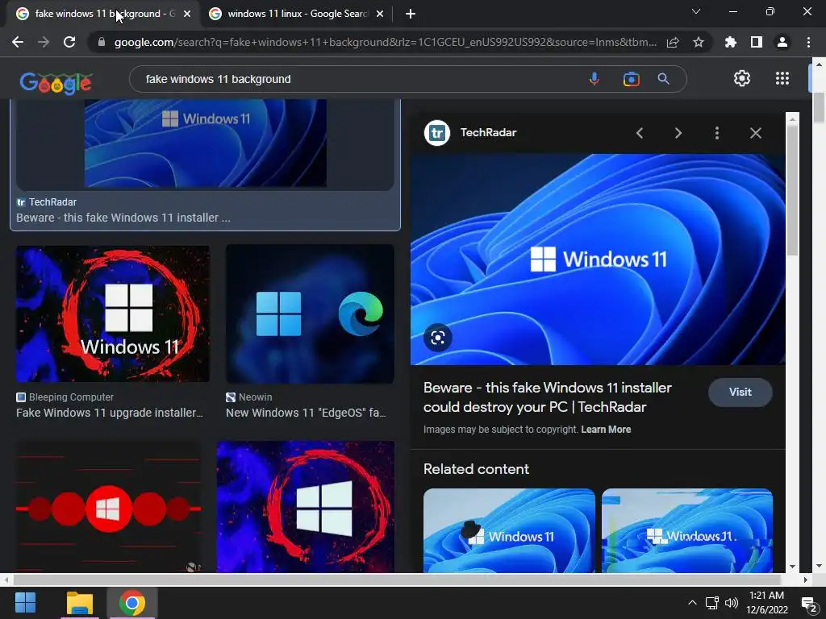This screenshot has width=826, height=619.
Task: Open the preview title about fake Windows 11 installer
Action: (548, 397)
